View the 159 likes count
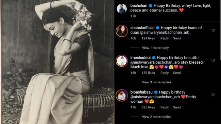The height and width of the screenshot is (124, 221). [x=148, y=73]
